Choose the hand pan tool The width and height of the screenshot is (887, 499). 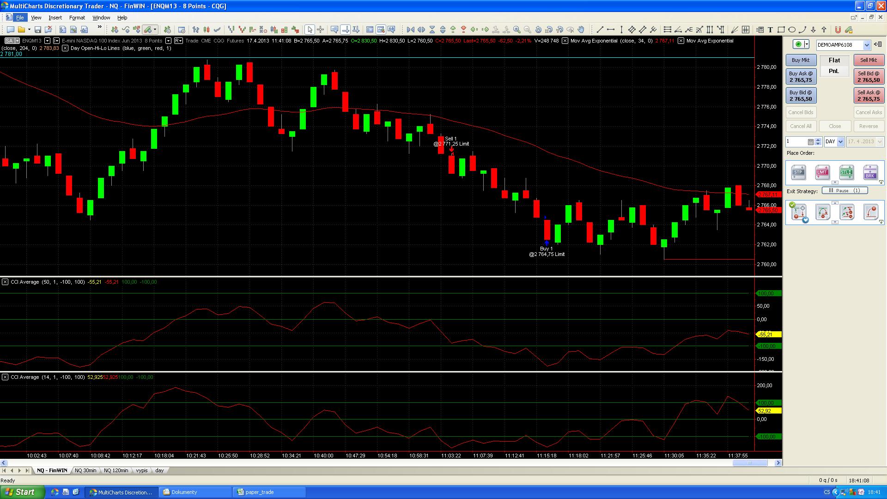click(x=581, y=30)
